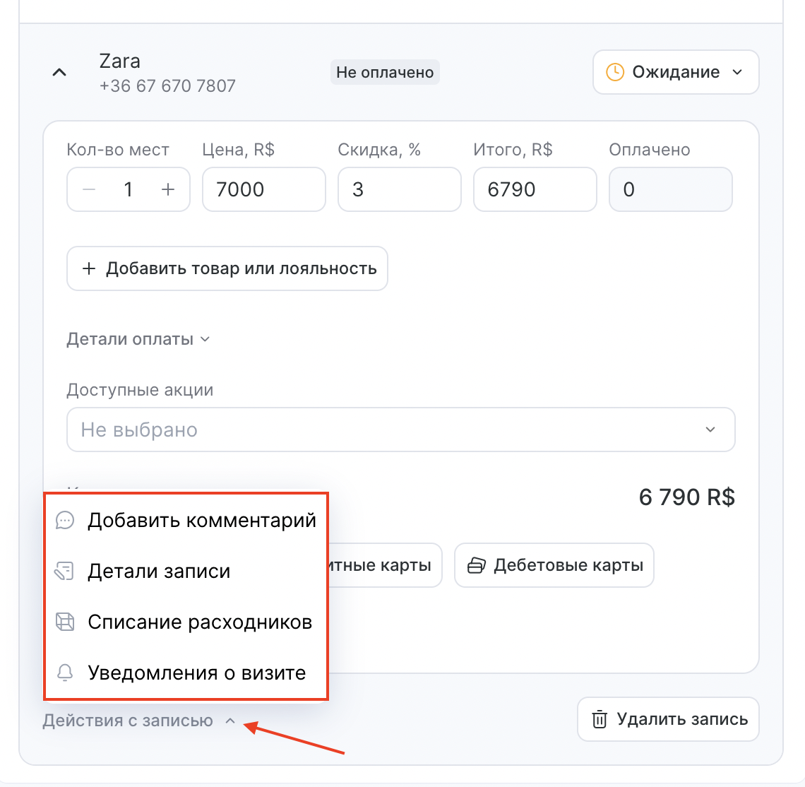Viewport: 805px width, 787px height.
Task: Open the Доступные акции dropdown
Action: pos(400,430)
